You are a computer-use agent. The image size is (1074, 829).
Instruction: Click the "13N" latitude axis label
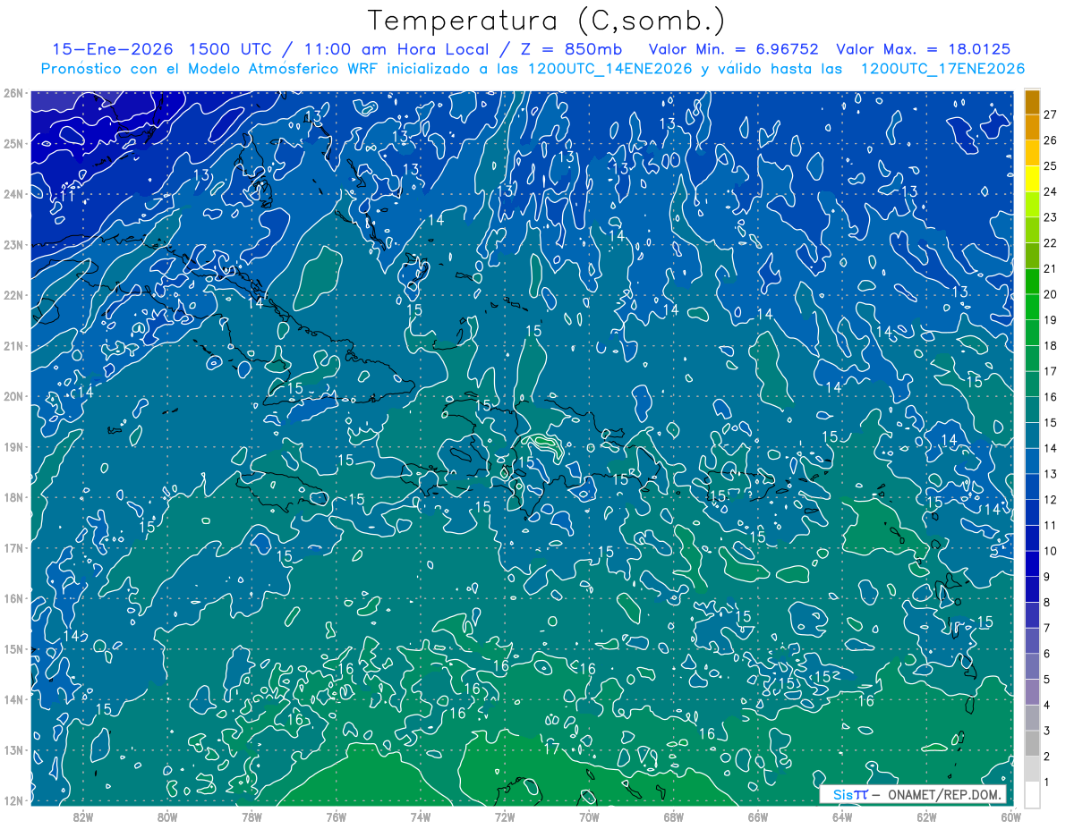coord(13,750)
